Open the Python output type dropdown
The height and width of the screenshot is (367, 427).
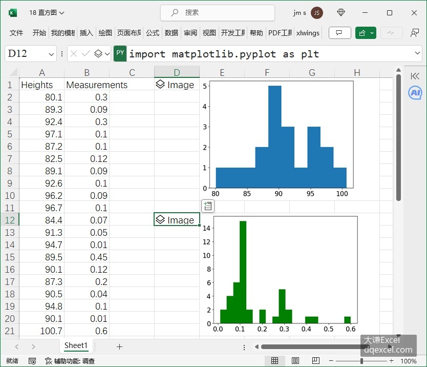(x=102, y=54)
